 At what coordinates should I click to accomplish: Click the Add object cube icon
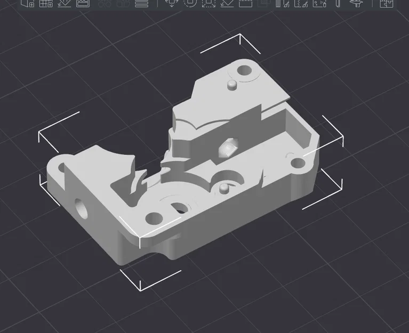point(27,3)
